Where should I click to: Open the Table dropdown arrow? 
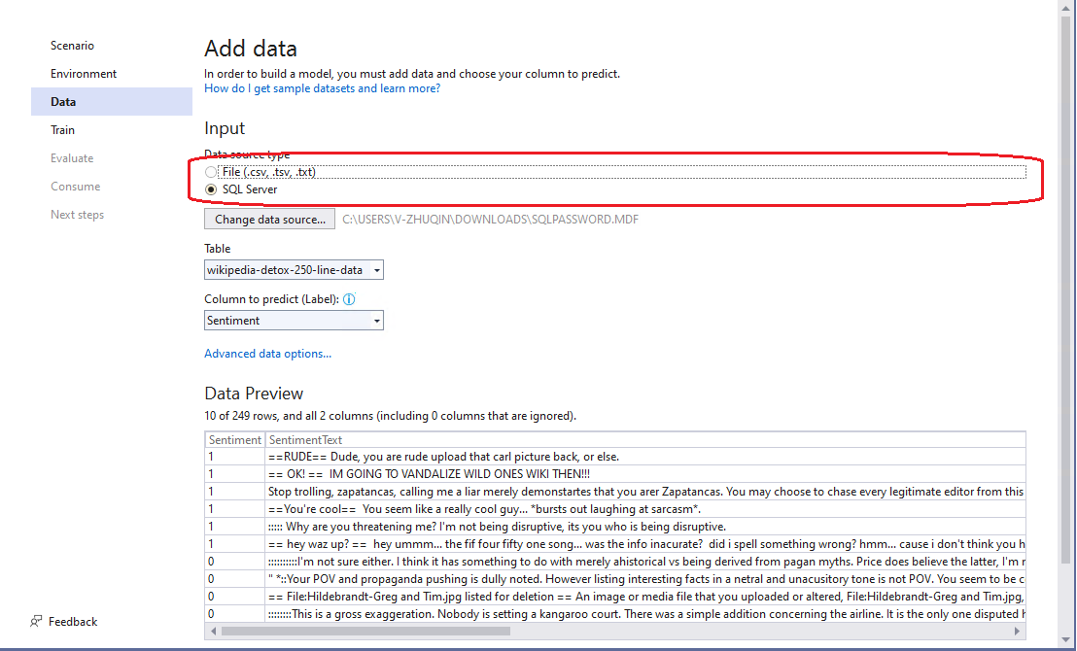375,269
